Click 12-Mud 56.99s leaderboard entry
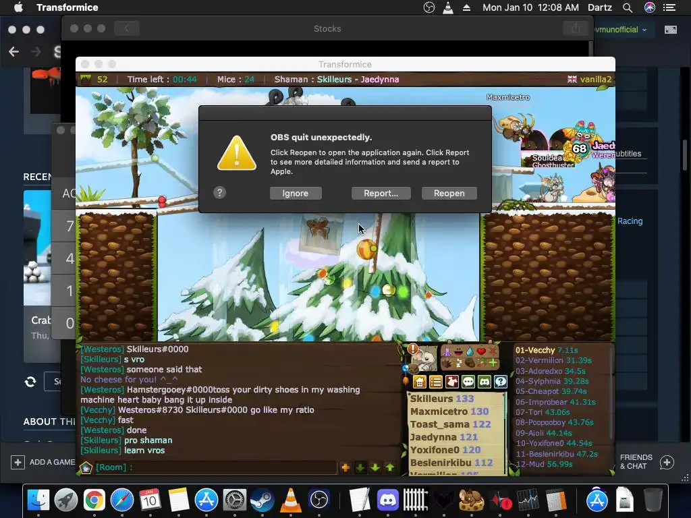Viewport: 691px width, 518px height. (x=544, y=464)
